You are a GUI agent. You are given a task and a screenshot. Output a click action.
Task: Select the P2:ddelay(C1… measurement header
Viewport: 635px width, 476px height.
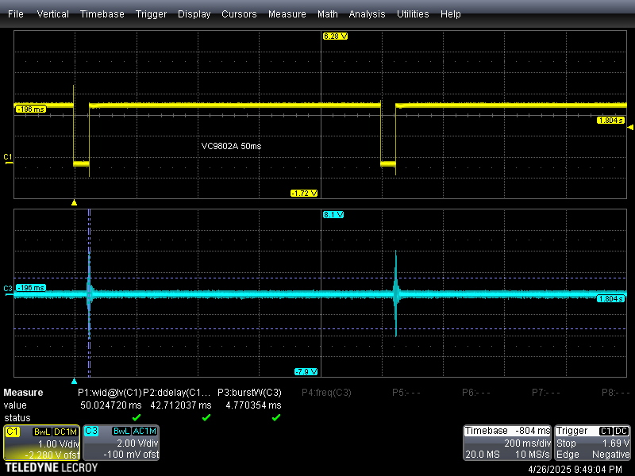coord(177,393)
